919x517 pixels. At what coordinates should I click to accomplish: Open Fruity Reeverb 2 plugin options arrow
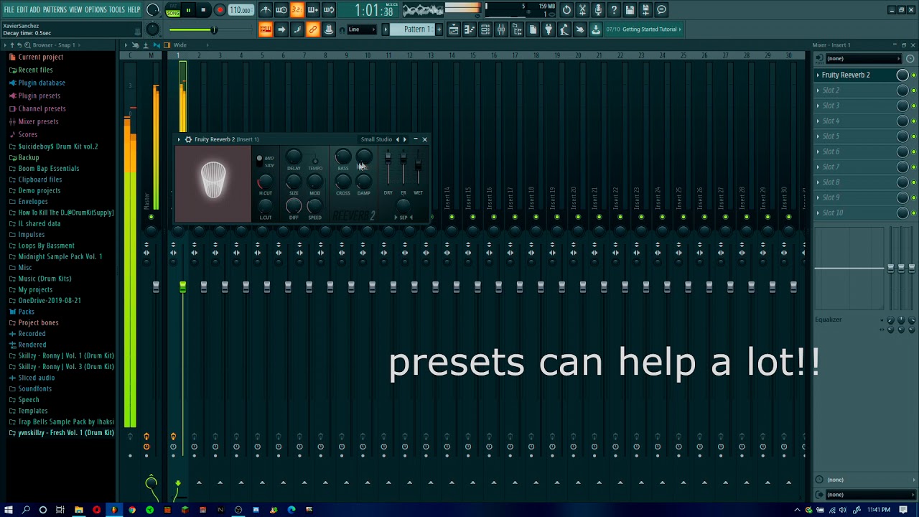[x=179, y=139]
